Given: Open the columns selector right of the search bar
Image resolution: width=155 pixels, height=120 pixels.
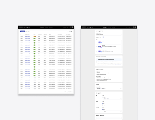Looking at the screenshot, I should [70, 31].
